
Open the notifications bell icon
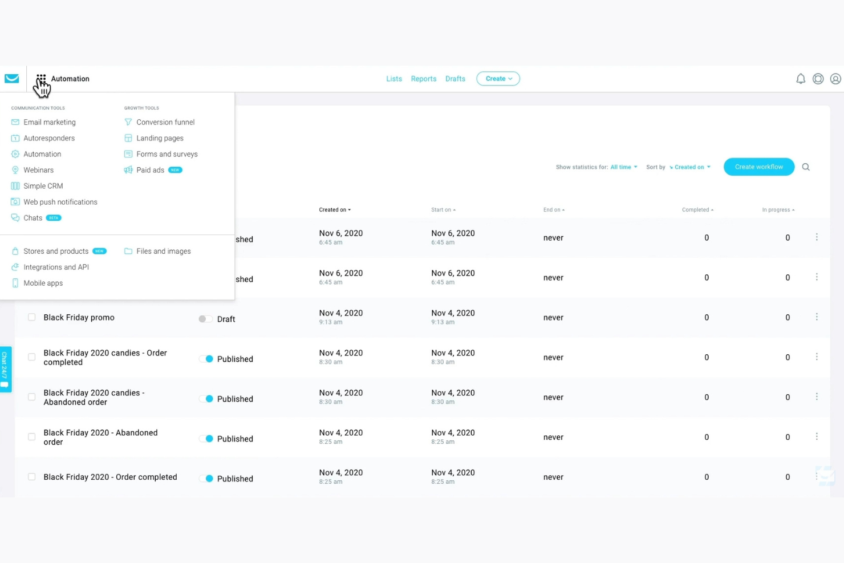coord(801,79)
